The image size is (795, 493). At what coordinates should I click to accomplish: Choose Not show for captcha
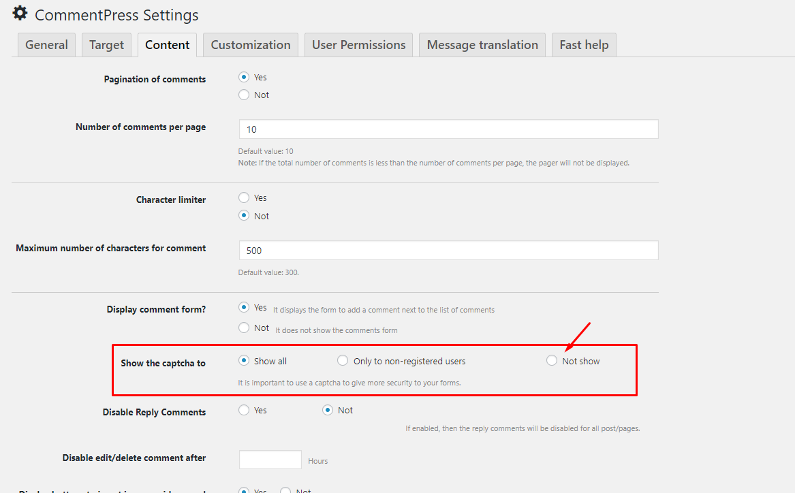(552, 361)
